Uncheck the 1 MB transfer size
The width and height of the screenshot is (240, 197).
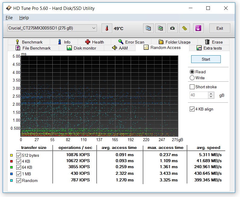[19, 174]
